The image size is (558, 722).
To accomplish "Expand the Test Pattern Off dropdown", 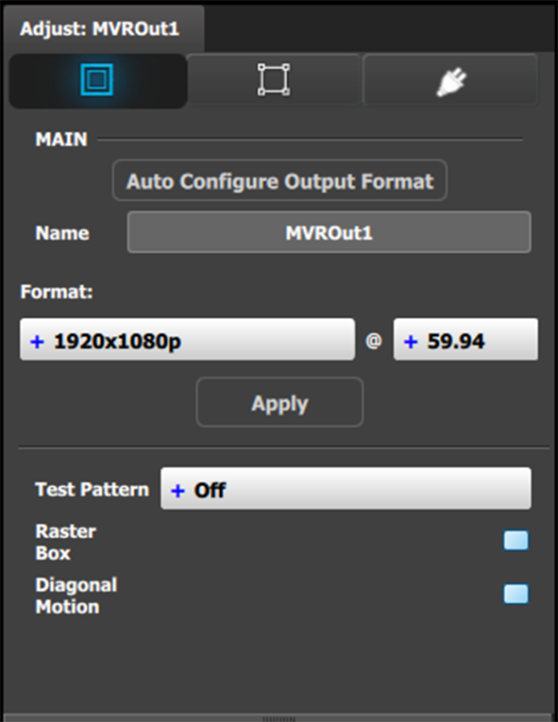I will pos(346,489).
